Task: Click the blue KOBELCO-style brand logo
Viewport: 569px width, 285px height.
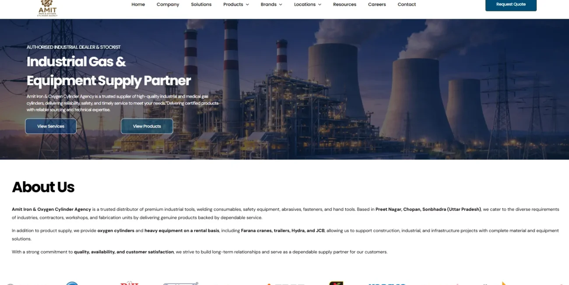Action: tap(387, 284)
